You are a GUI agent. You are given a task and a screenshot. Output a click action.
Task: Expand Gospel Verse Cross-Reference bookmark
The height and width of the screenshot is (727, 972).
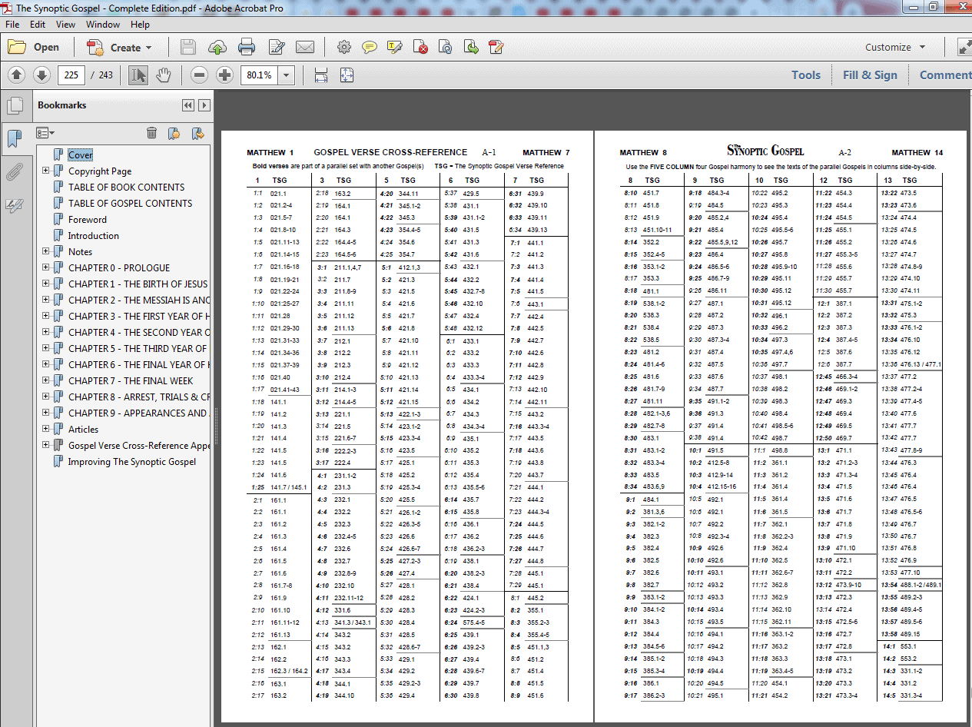[45, 445]
